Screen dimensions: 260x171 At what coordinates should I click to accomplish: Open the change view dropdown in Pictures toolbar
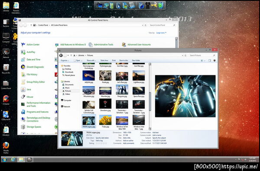[x=205, y=61]
